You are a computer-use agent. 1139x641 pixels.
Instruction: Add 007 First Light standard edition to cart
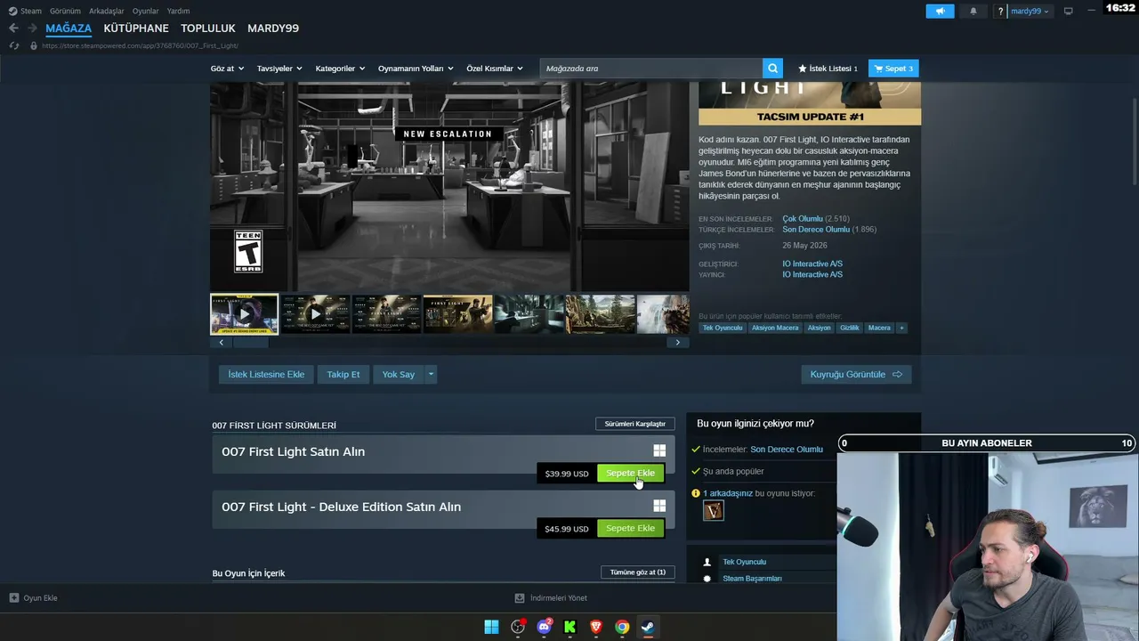coord(630,473)
